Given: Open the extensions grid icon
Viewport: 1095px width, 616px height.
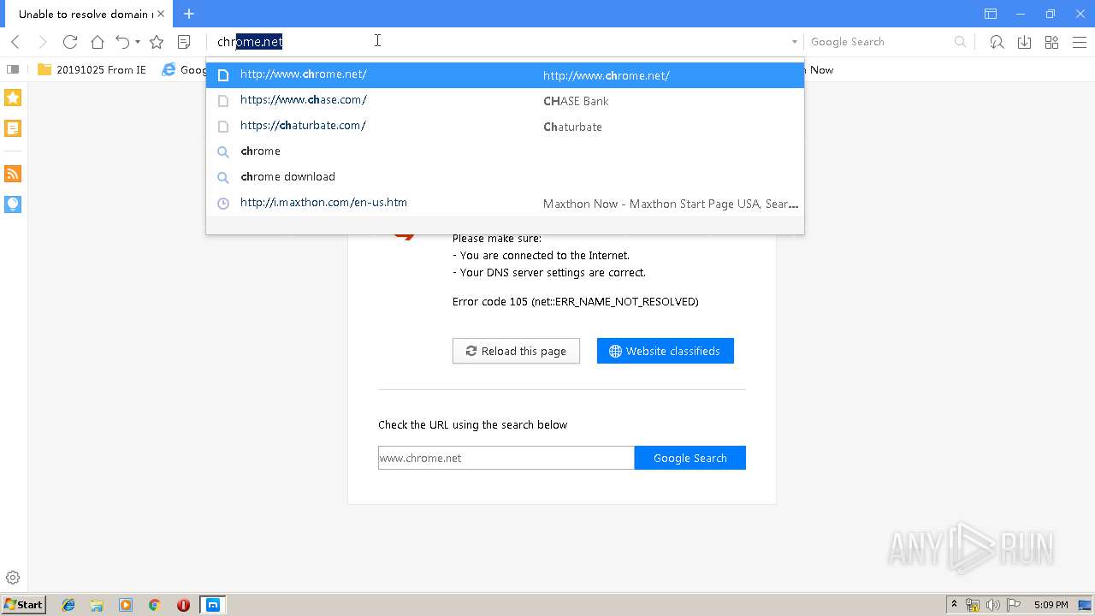Looking at the screenshot, I should [x=1051, y=42].
